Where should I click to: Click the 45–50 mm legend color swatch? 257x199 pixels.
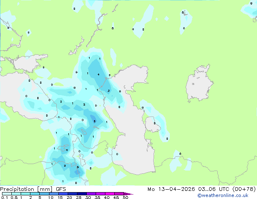(x=119, y=194)
